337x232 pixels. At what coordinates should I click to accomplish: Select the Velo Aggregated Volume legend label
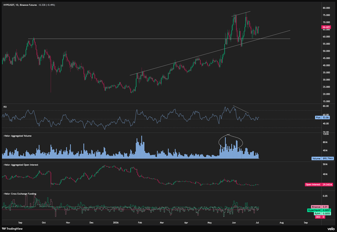pyautogui.click(x=17, y=136)
